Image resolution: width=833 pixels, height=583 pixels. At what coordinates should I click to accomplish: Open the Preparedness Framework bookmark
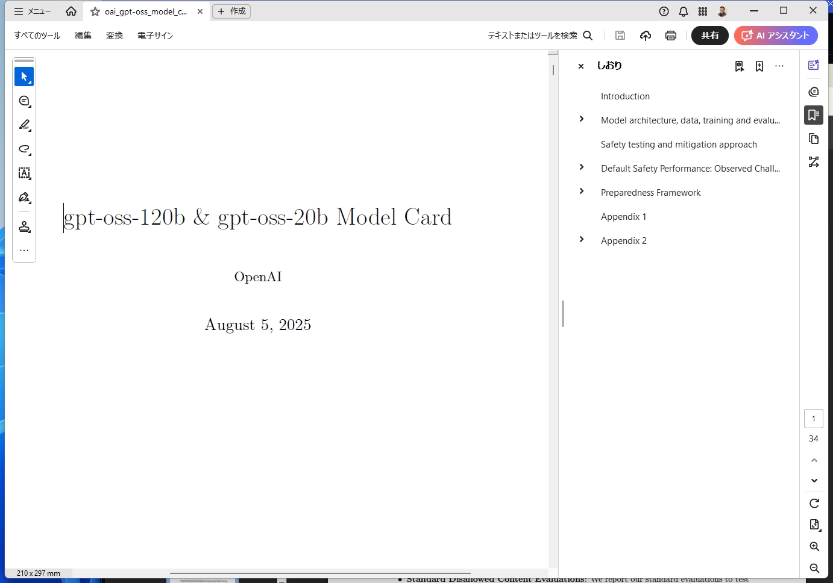[650, 193]
